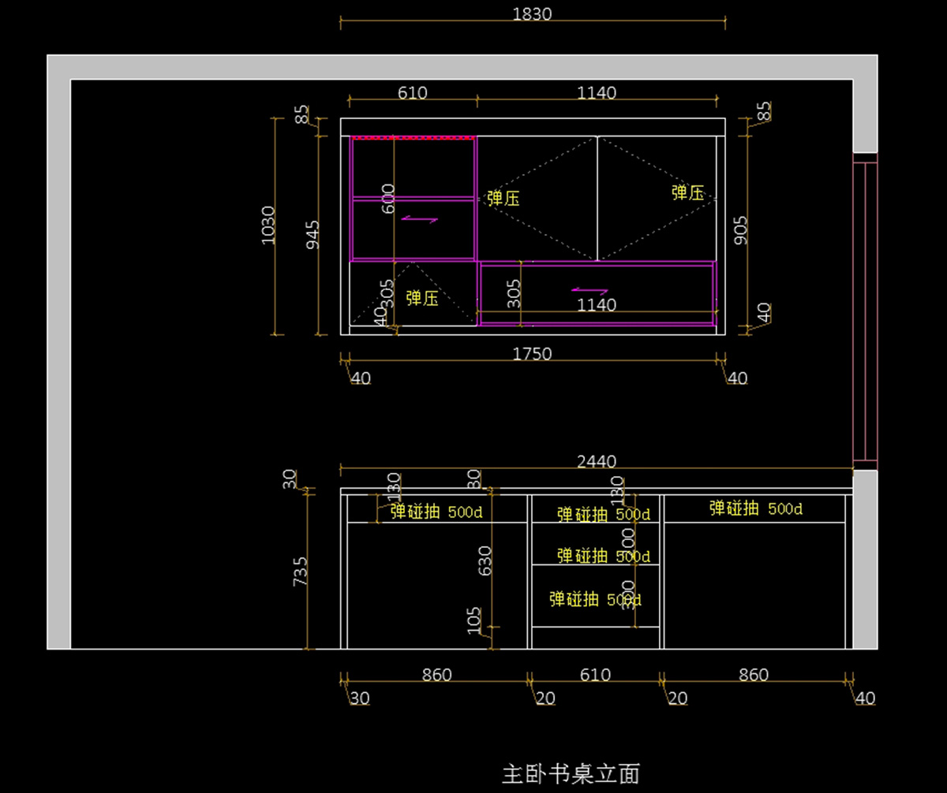This screenshot has width=947, height=793.
Task: Select the pink arrow in upper-left shelf
Action: click(x=419, y=219)
